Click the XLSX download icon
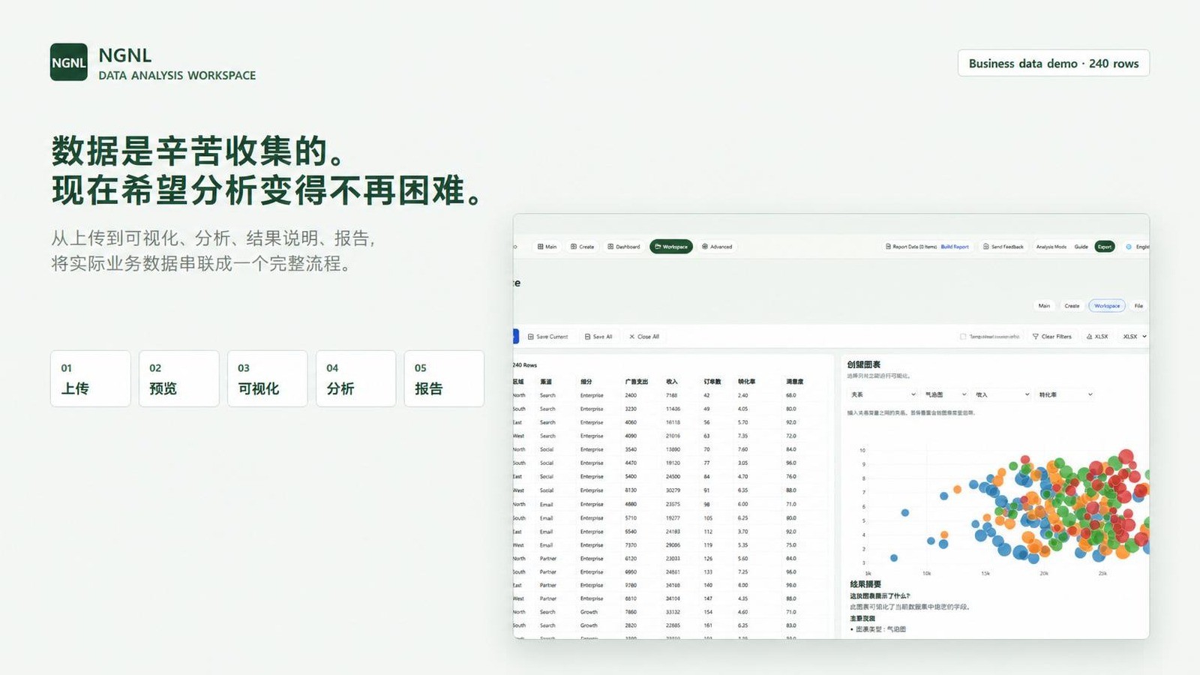This screenshot has height=675, width=1200. (x=1090, y=337)
